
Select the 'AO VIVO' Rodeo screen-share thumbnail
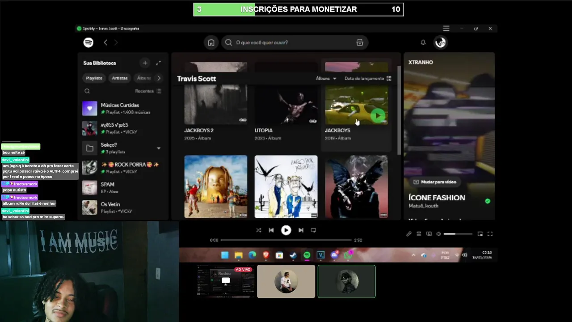(226, 281)
